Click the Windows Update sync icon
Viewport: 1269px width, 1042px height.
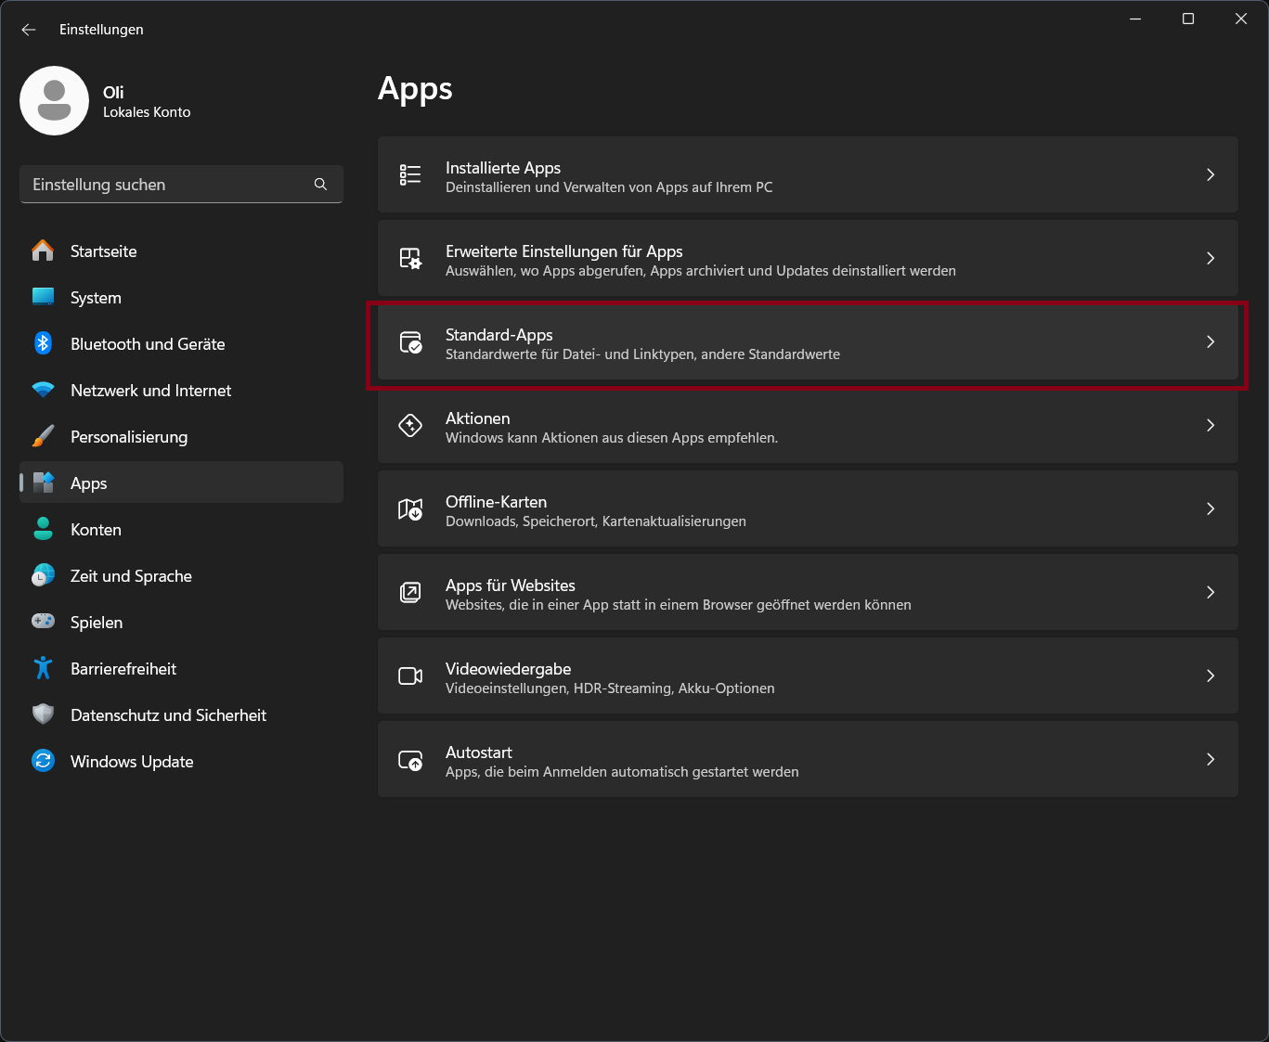(43, 761)
